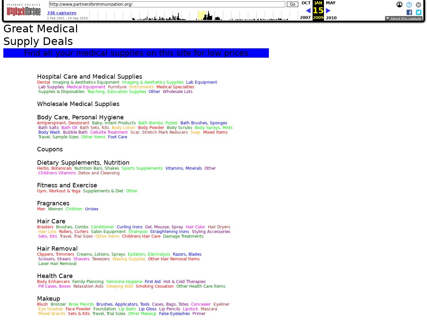Viewport: 427px width, 320px height.
Task: Open the Smoking Cessation link
Action: pos(154,286)
